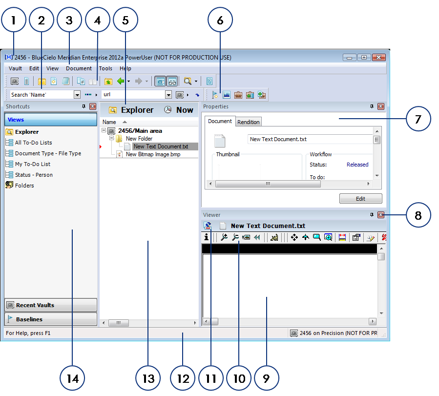Screen dimensions: 439x396
Task: Click the viewer properties hammer icon
Action: click(x=356, y=237)
